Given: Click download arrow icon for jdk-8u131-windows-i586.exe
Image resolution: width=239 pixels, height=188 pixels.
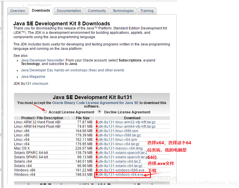Looking at the screenshot, I should pyautogui.click(x=97, y=170).
